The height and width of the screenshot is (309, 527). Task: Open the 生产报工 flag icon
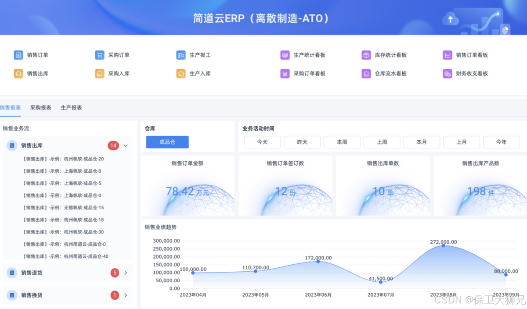(x=181, y=55)
